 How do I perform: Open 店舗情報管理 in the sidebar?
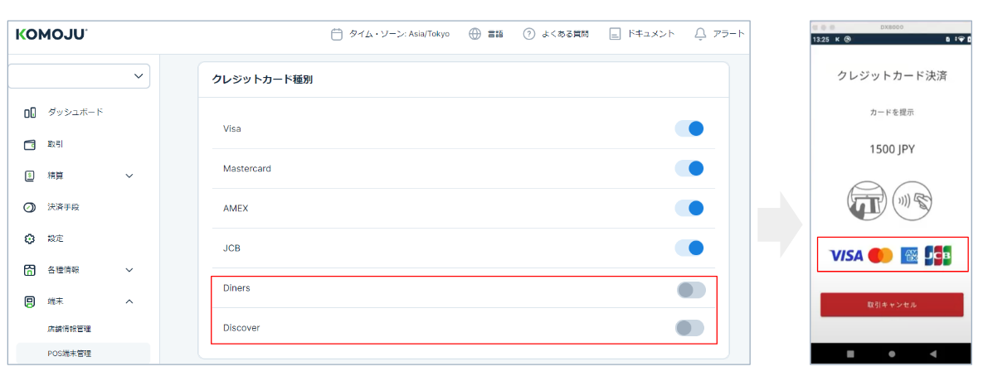click(x=70, y=329)
